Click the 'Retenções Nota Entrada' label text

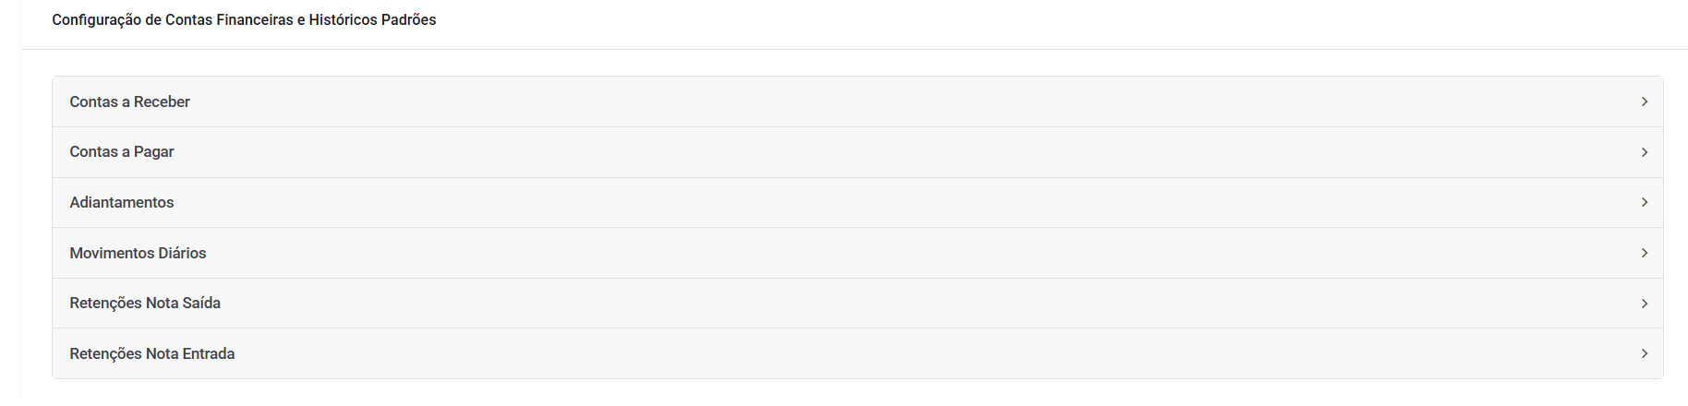coord(152,353)
